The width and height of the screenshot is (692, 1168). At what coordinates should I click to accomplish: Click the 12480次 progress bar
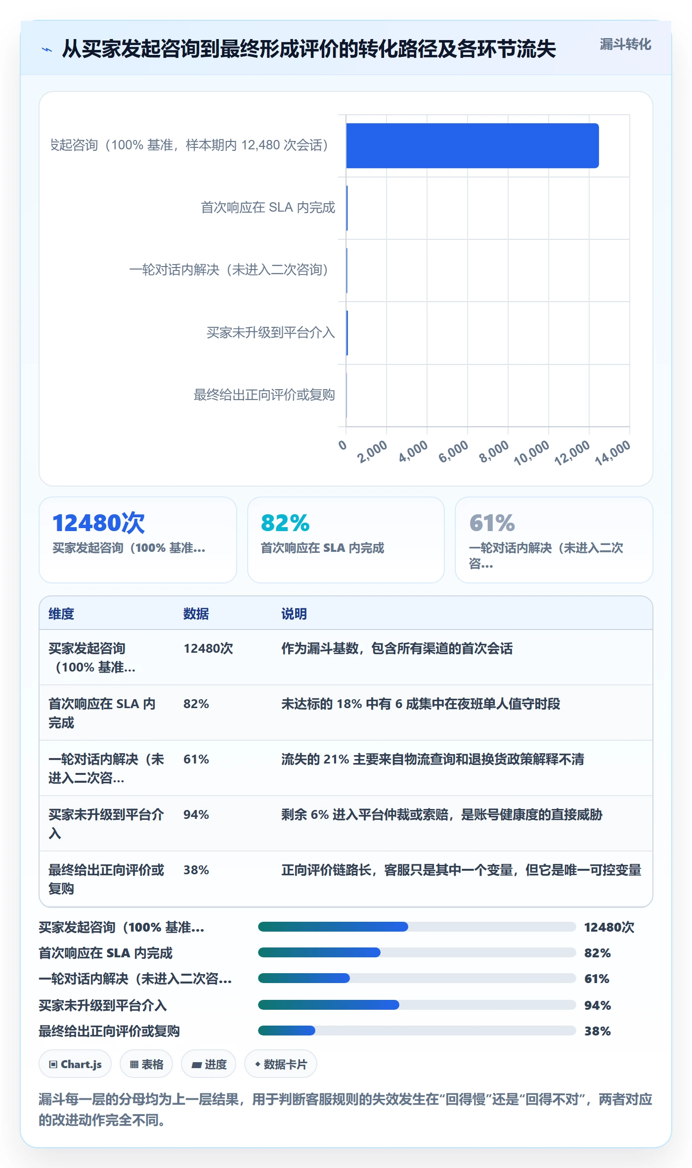(x=417, y=927)
